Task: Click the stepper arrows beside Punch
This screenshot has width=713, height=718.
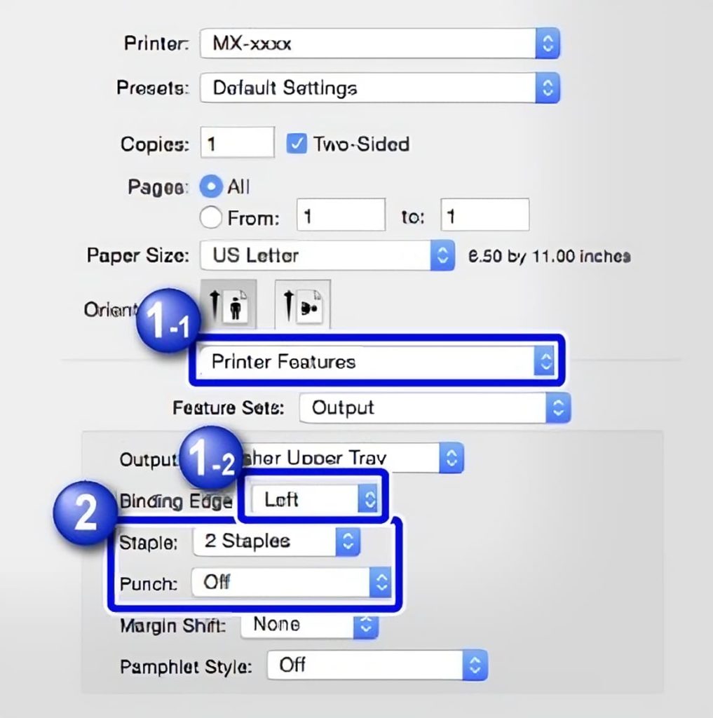Action: pos(380,581)
